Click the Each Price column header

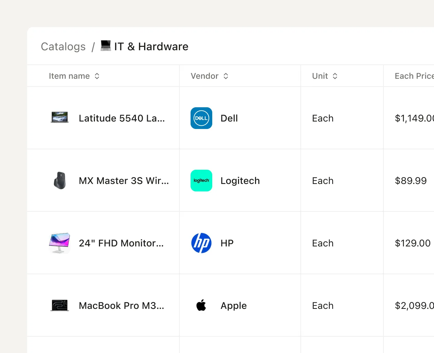coord(414,76)
